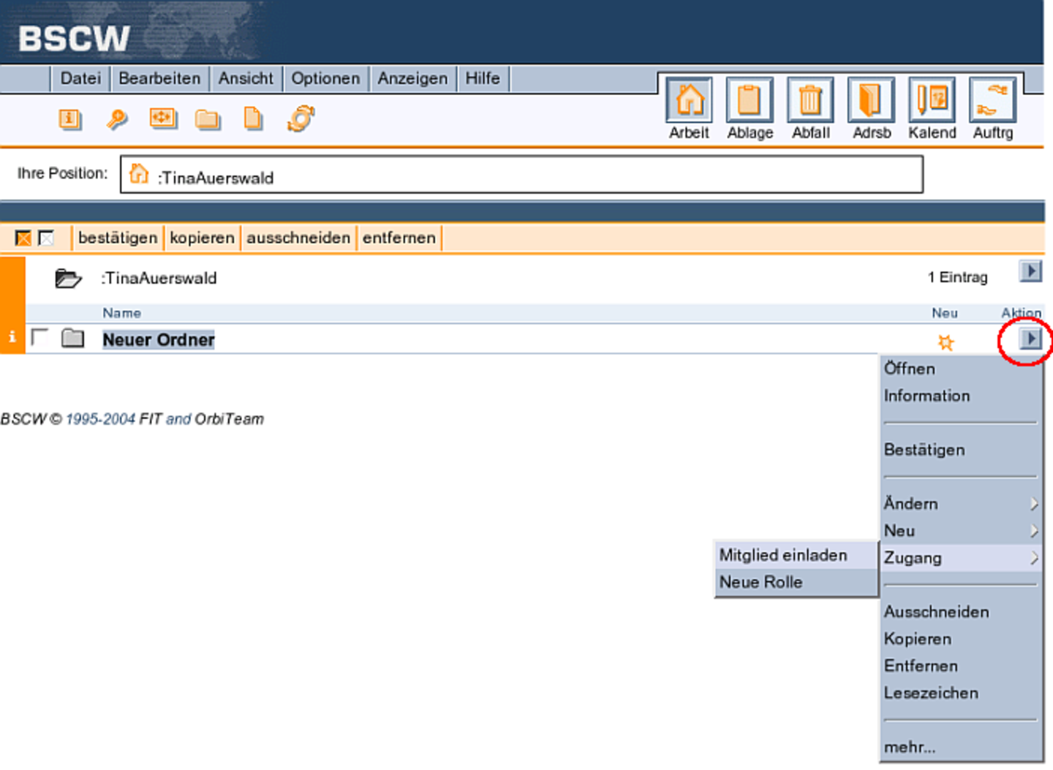
Task: Choose Bestätigen in the context menu
Action: point(962,450)
